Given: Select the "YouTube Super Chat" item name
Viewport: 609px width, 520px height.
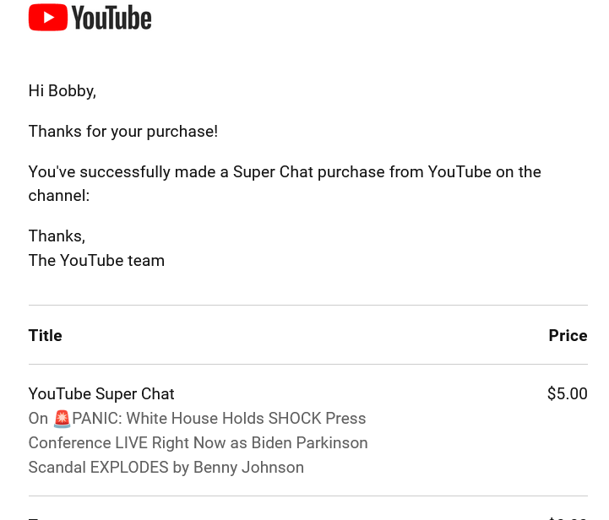Looking at the screenshot, I should (101, 393).
